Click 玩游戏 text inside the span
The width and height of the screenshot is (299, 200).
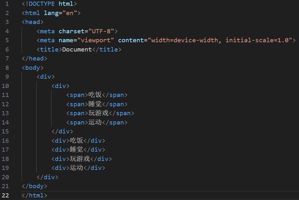click(98, 113)
